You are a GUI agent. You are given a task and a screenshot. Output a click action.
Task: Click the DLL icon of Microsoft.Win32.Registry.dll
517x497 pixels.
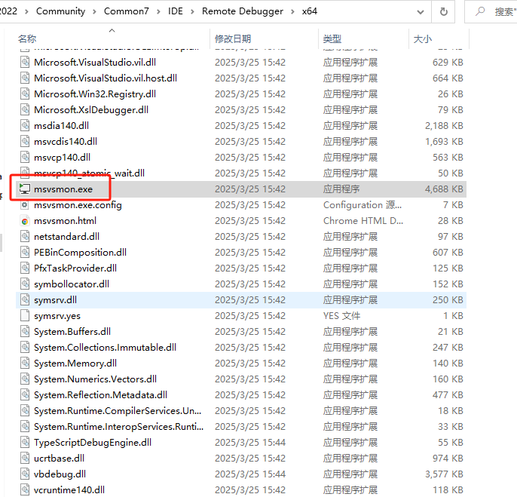tap(25, 94)
